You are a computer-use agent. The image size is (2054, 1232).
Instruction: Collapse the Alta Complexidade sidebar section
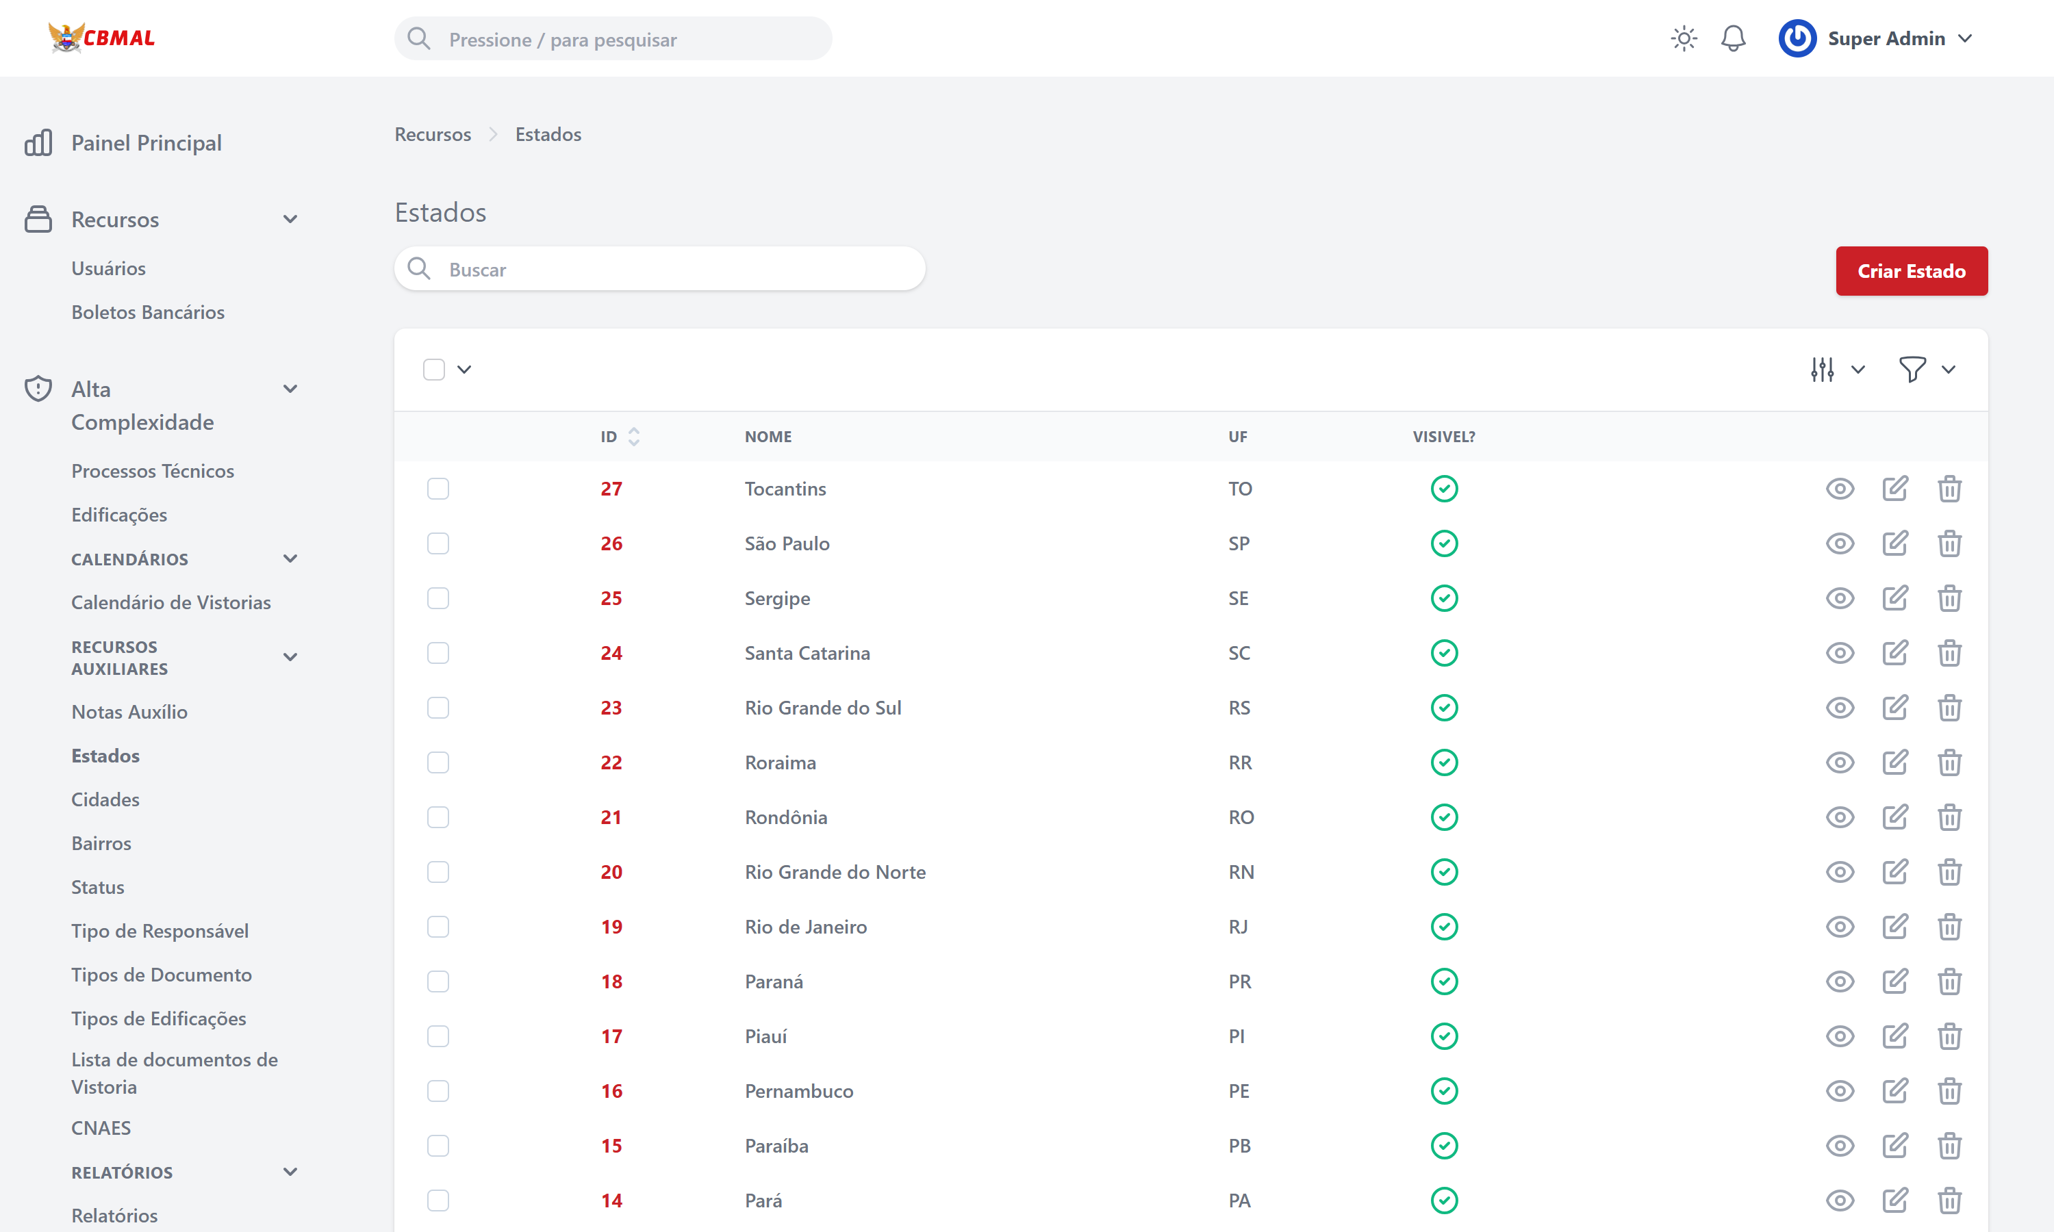(x=290, y=389)
